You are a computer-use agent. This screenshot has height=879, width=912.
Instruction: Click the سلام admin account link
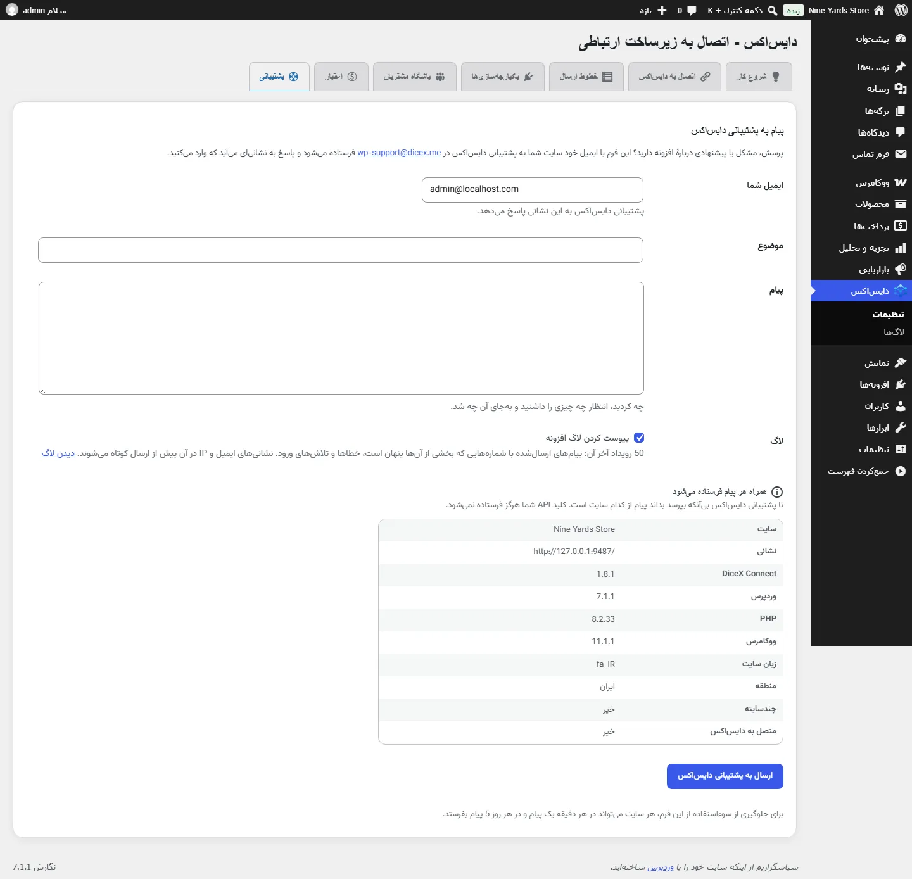37,10
